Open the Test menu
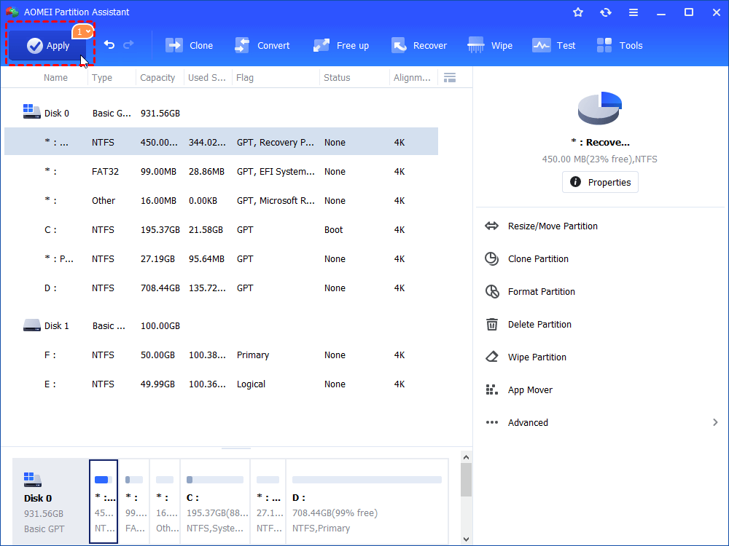Screen dimensions: 729x546 point(553,45)
